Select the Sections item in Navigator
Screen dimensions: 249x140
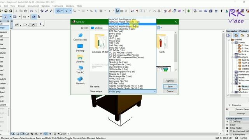pyautogui.click(x=242, y=54)
